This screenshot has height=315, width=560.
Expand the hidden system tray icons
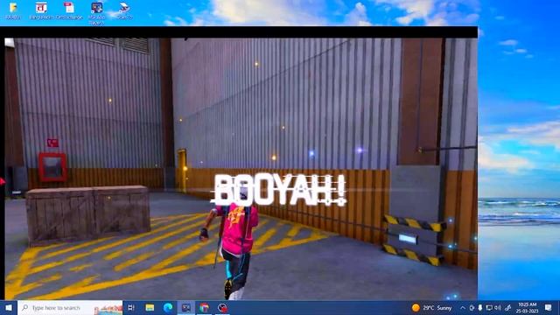click(x=463, y=307)
